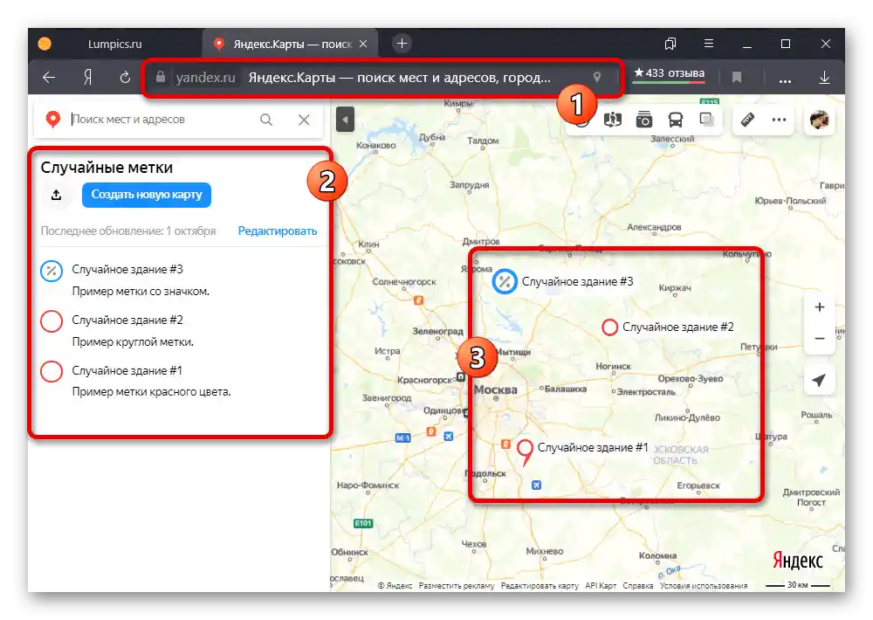Zoom in the map with the plus
The height and width of the screenshot is (620, 873).
(819, 307)
